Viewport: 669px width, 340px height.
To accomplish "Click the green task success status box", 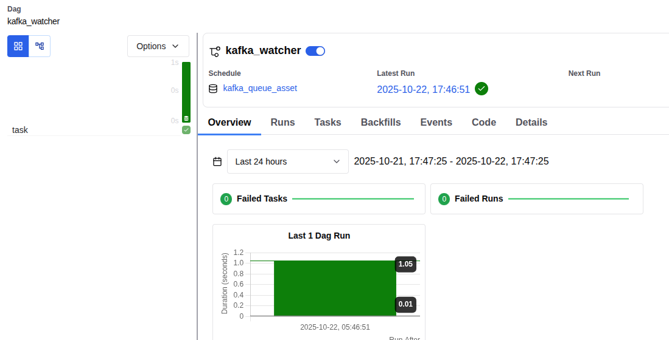I will click(x=186, y=130).
